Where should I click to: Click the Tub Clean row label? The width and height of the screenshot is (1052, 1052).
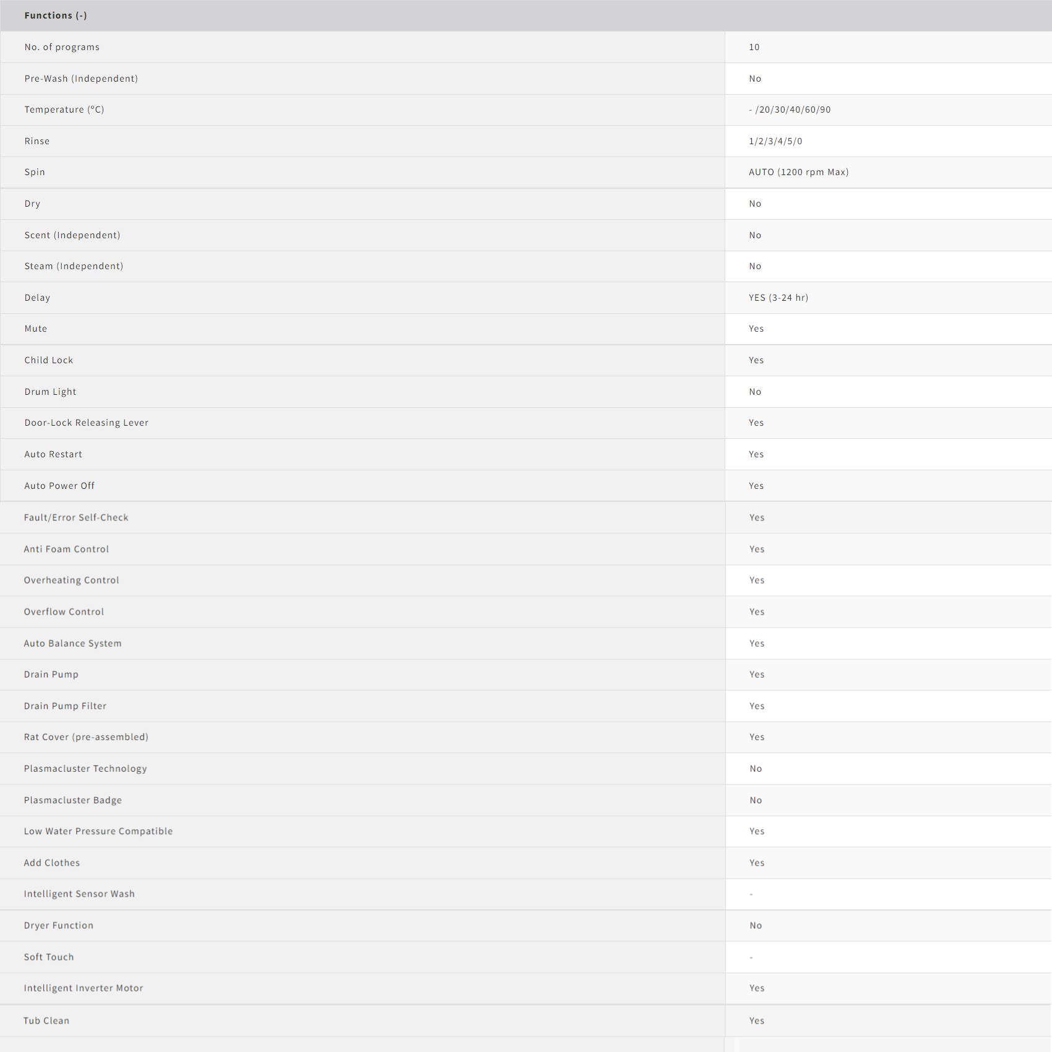coord(46,1020)
